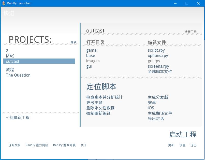This screenshot has width=205, height=160.
Task: Open 说明文档 documentation link
Action: pyautogui.click(x=14, y=145)
